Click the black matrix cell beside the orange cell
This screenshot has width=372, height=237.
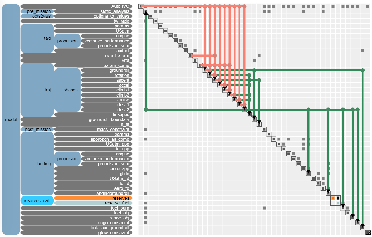coord(338,198)
